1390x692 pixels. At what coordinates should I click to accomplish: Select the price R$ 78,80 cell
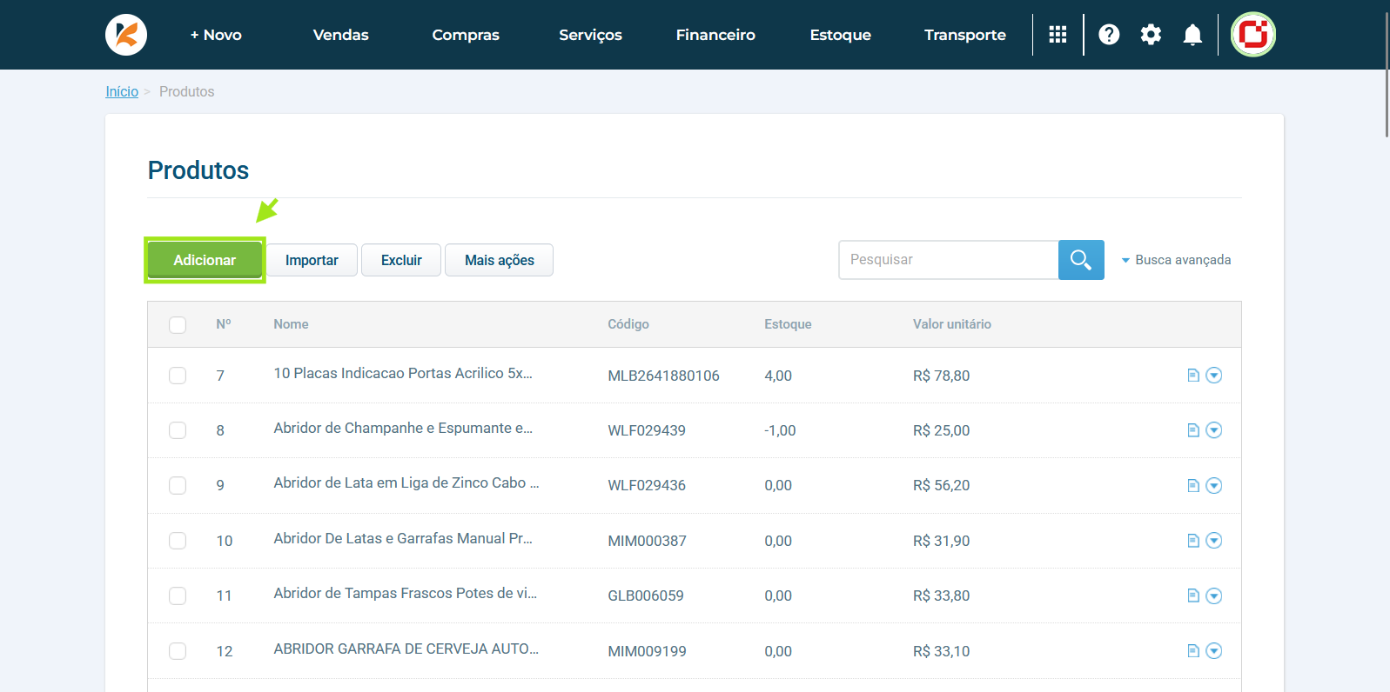[x=941, y=376]
